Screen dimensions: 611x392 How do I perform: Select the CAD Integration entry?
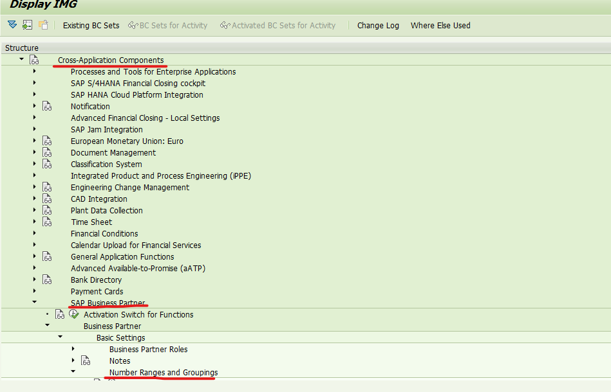tap(99, 199)
